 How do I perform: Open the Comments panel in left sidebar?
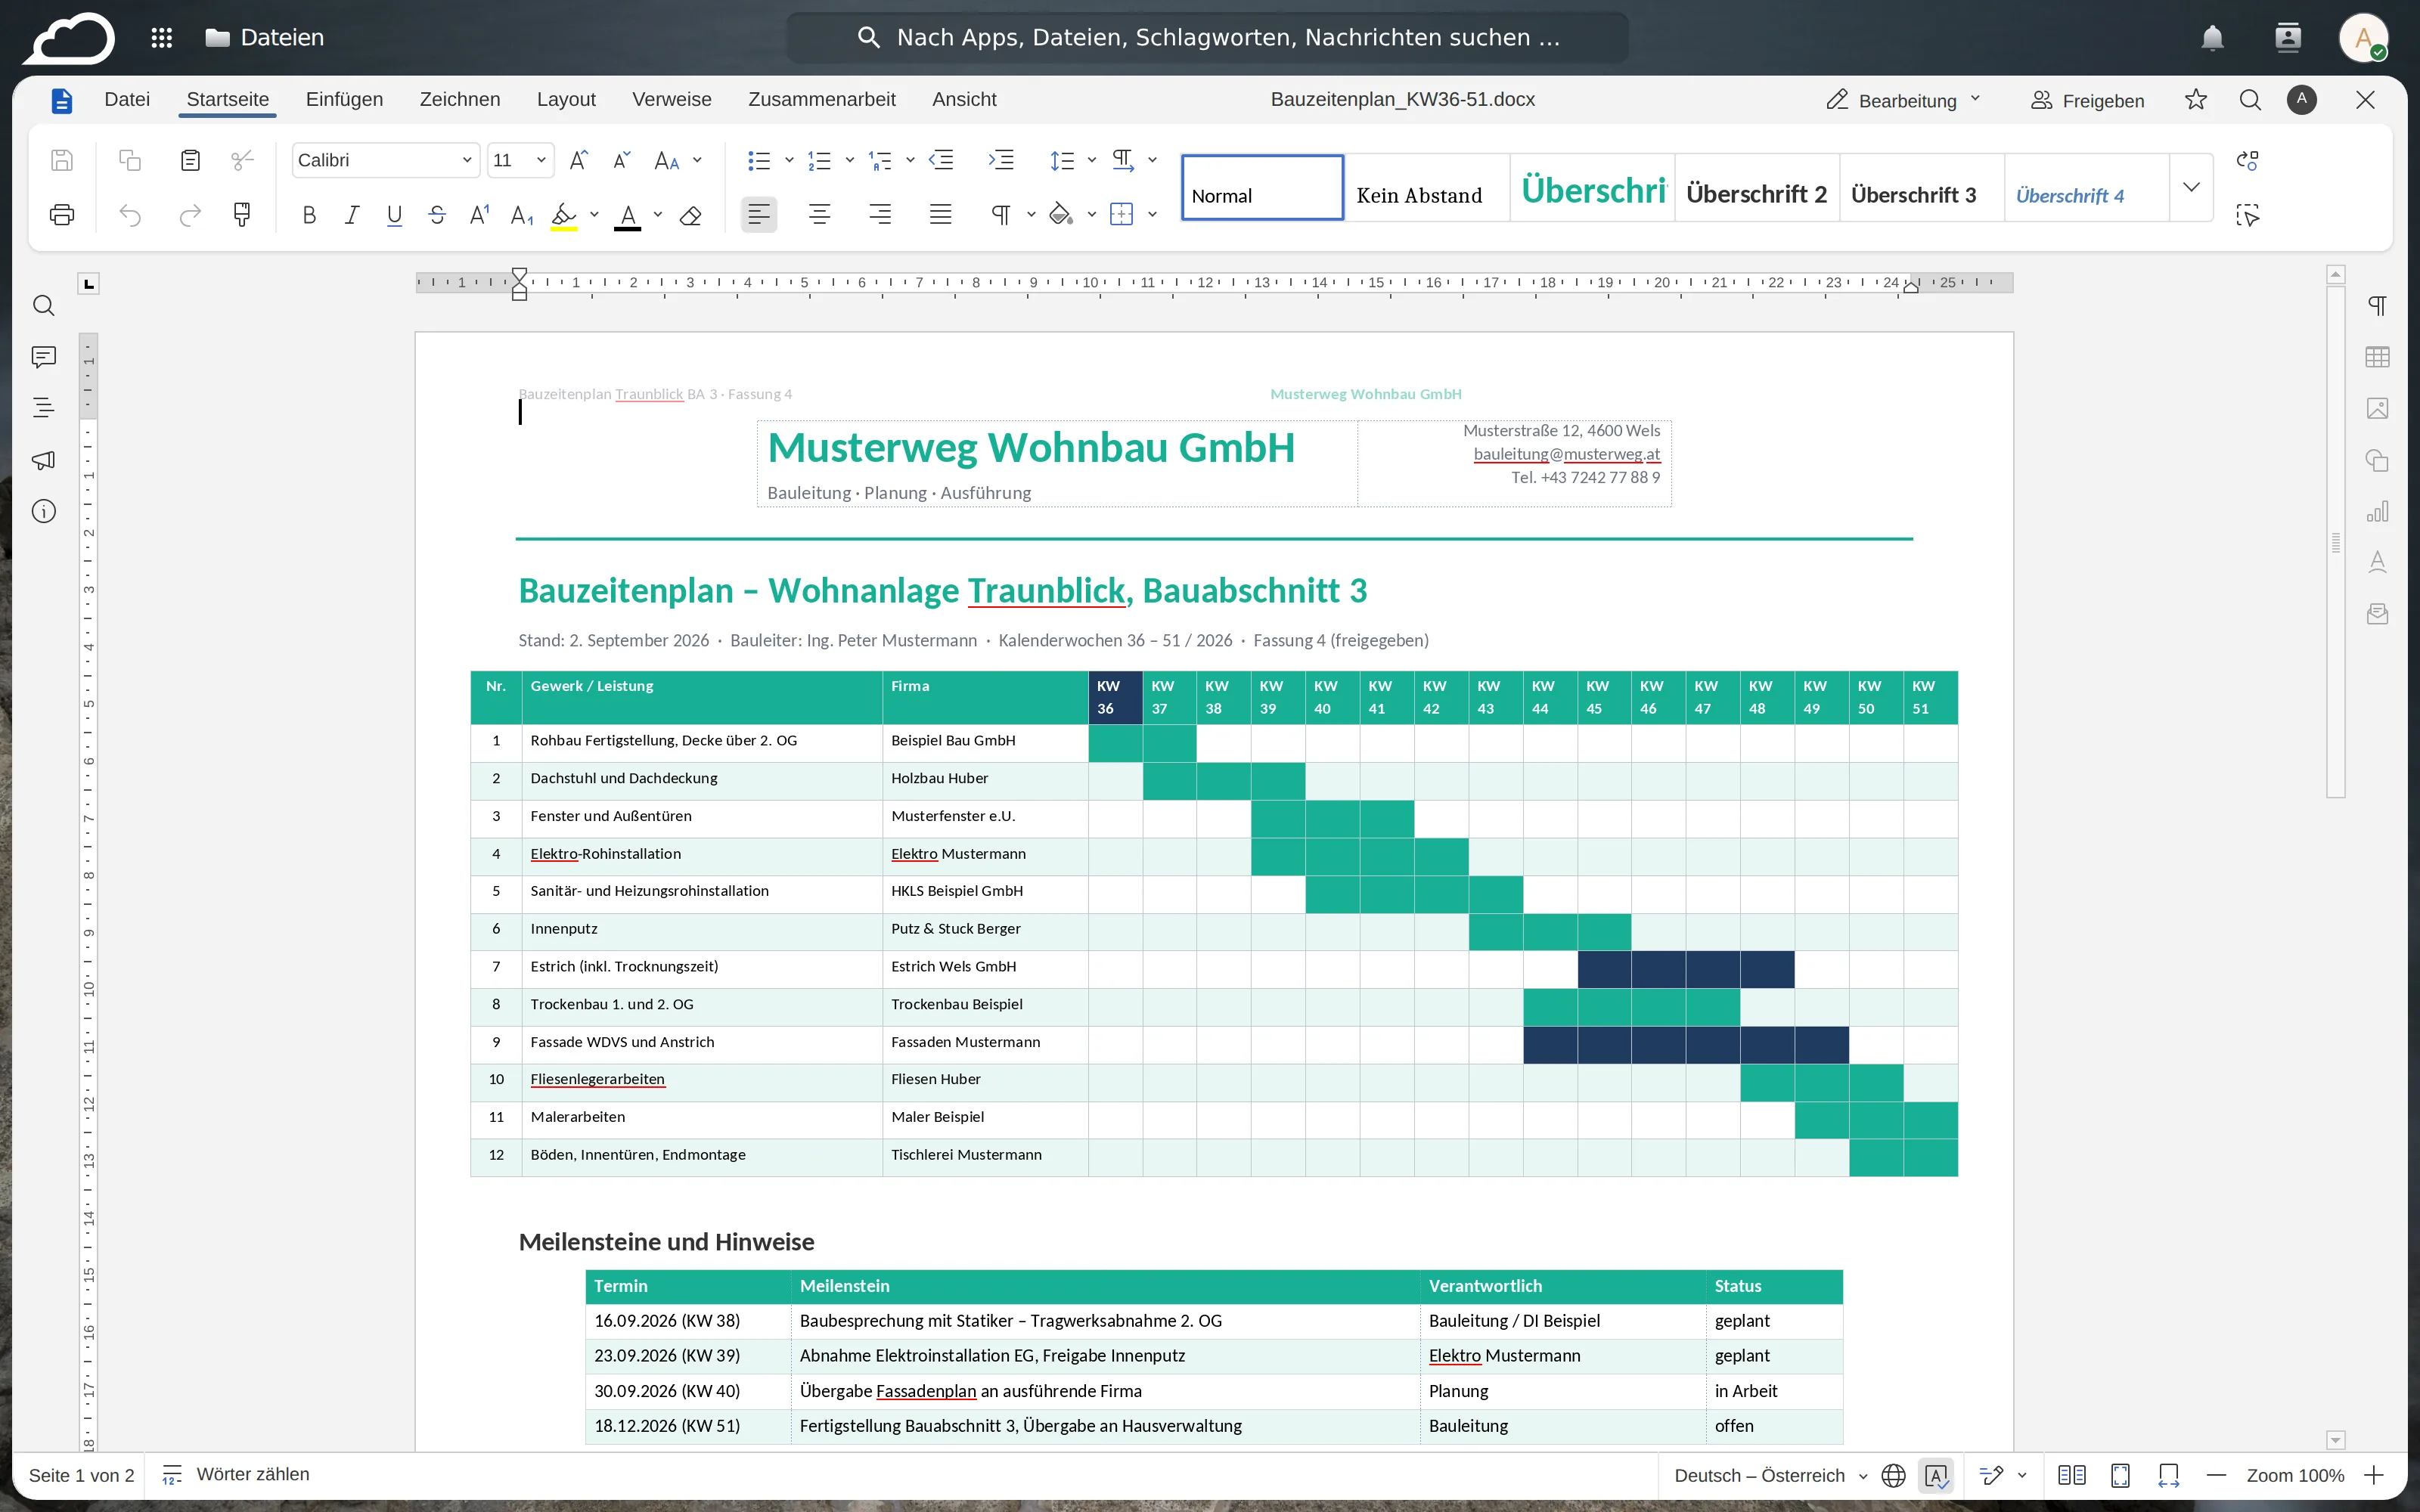(x=44, y=357)
